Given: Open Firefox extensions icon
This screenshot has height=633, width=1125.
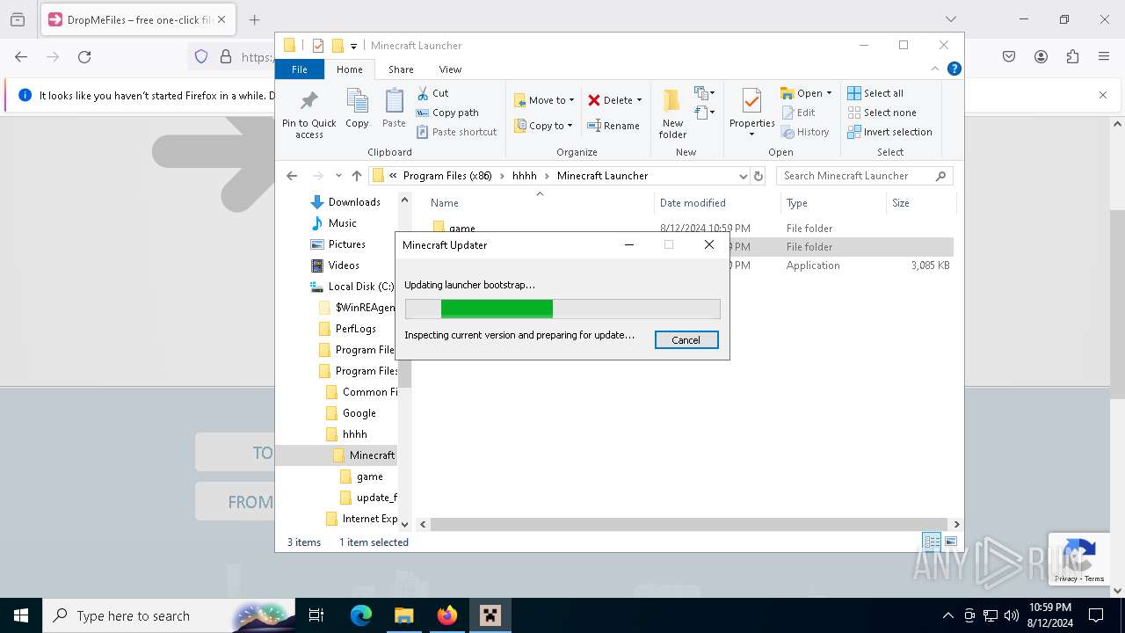Looking at the screenshot, I should (x=1072, y=56).
